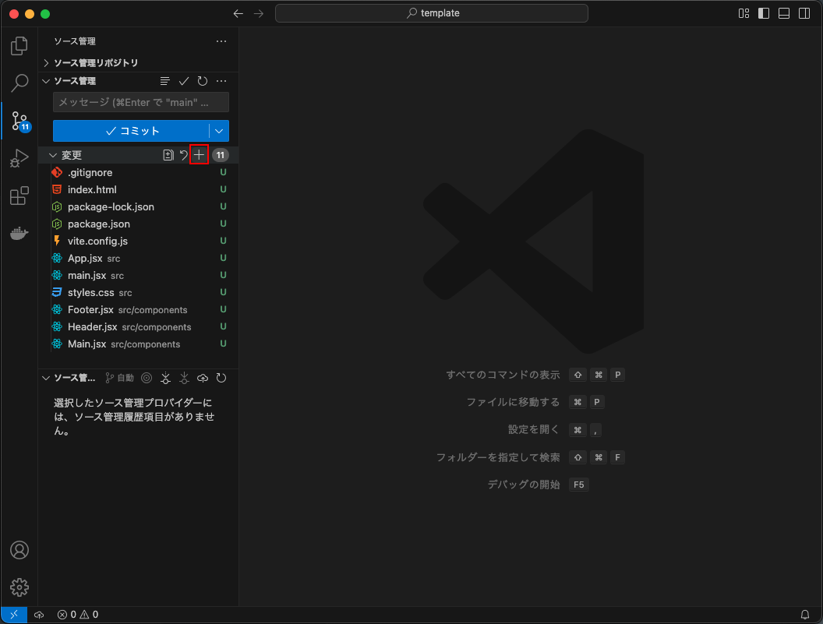Open the Manage gear icon
The height and width of the screenshot is (624, 823).
pyautogui.click(x=19, y=587)
